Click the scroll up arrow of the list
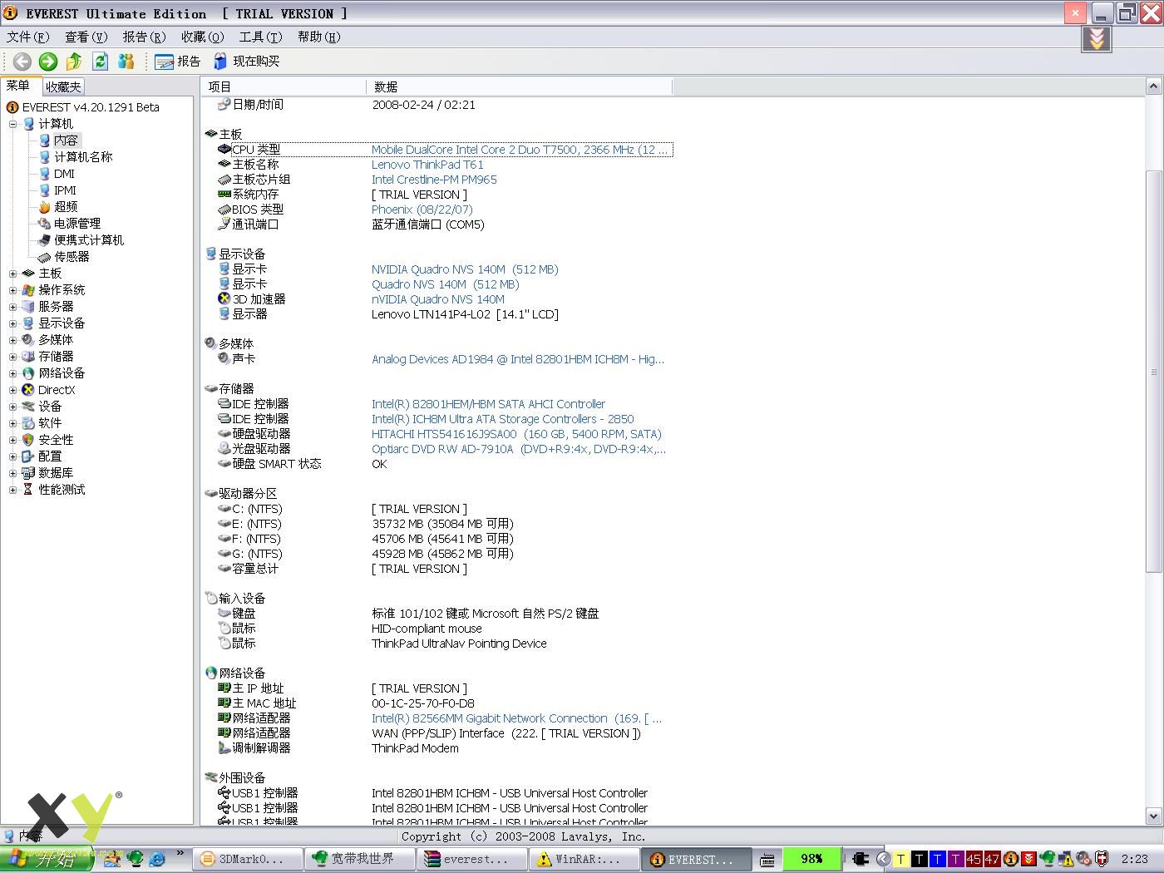 click(1153, 86)
